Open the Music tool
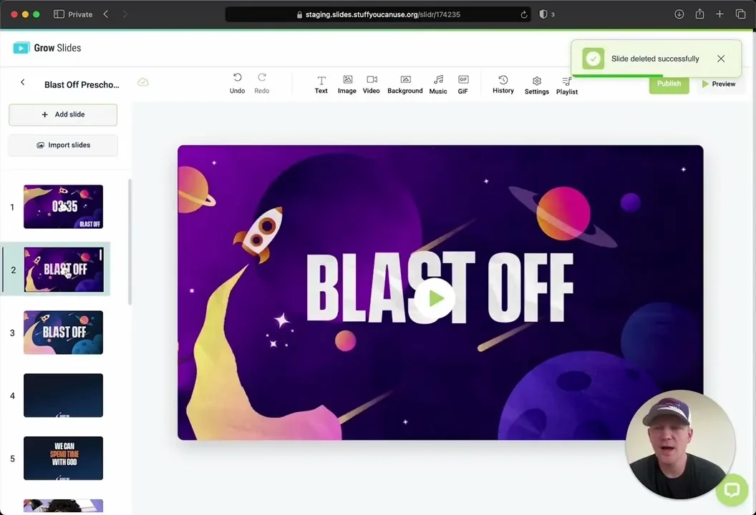The height and width of the screenshot is (515, 756). 438,84
